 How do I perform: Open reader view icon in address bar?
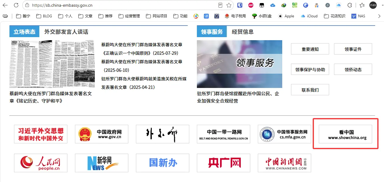coord(220,5)
